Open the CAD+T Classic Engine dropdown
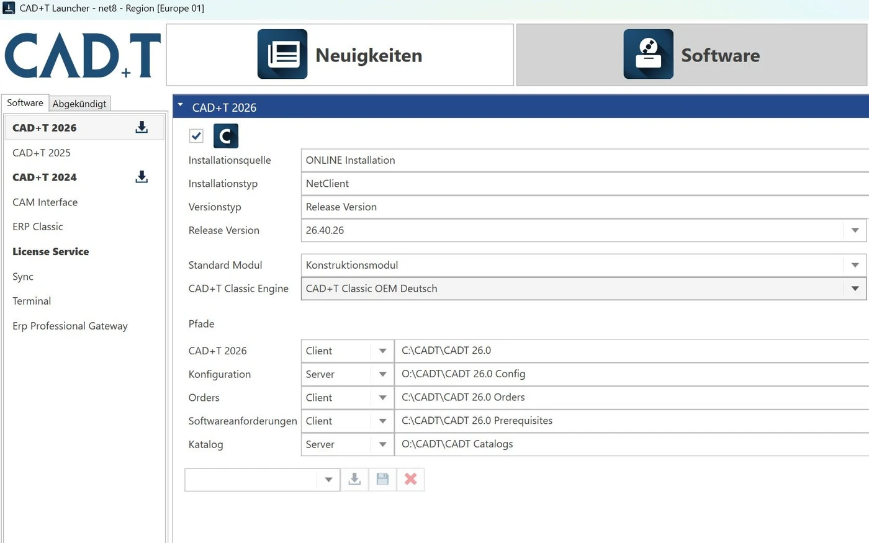Viewport: 869px width, 543px height. coord(855,289)
